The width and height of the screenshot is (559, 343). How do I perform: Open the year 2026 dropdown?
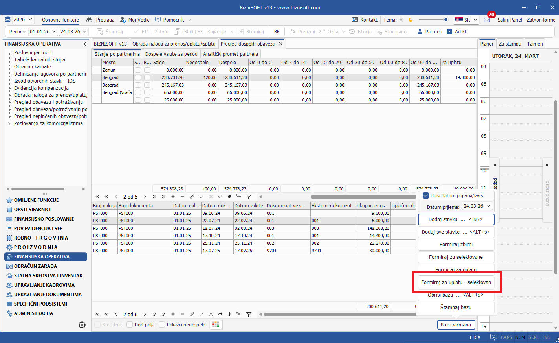(x=30, y=19)
